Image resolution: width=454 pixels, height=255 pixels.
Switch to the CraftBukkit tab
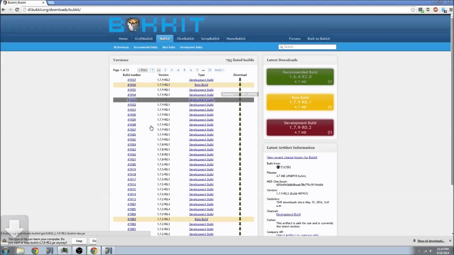(144, 39)
